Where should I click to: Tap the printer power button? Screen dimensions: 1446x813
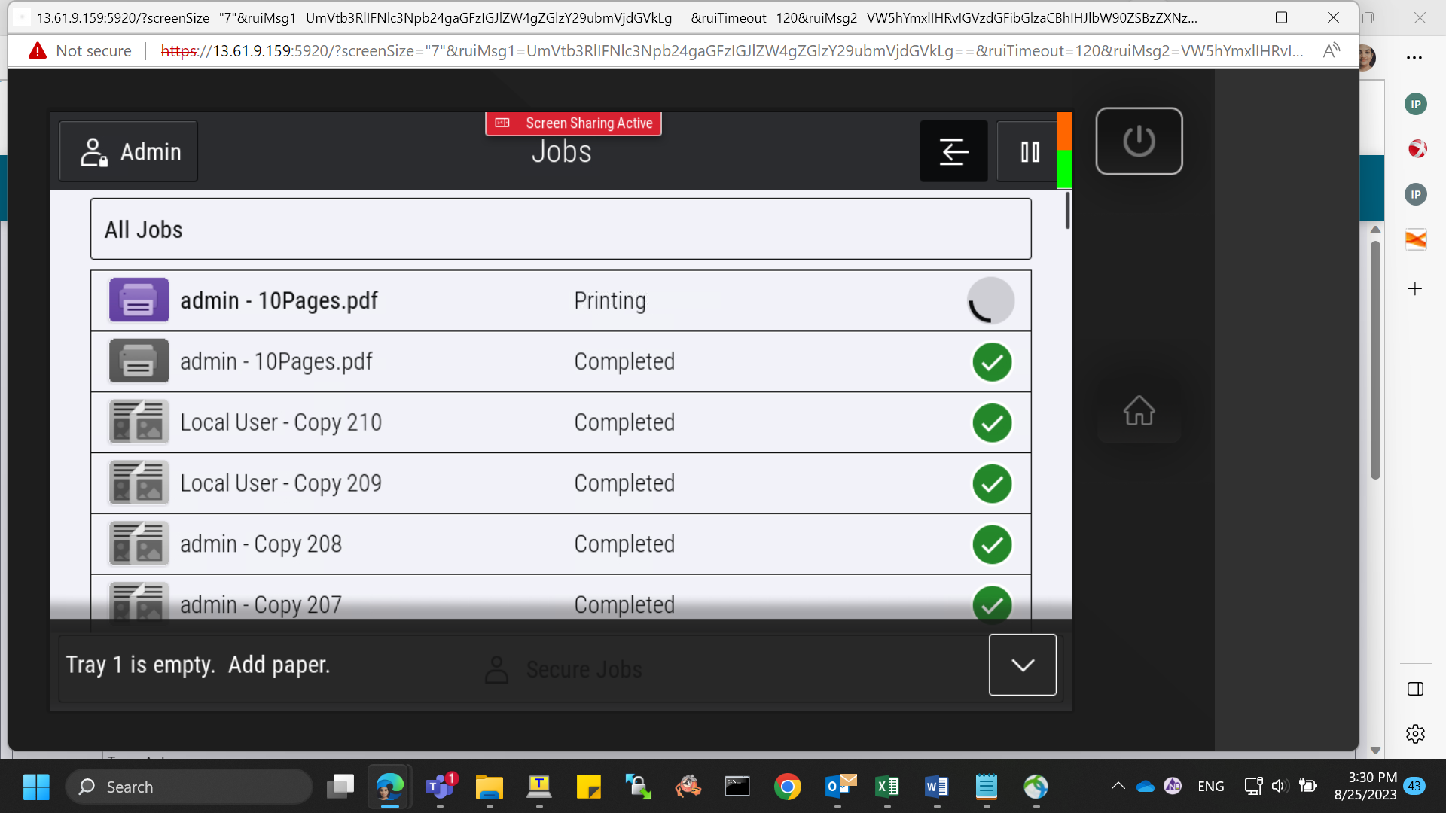pyautogui.click(x=1139, y=141)
